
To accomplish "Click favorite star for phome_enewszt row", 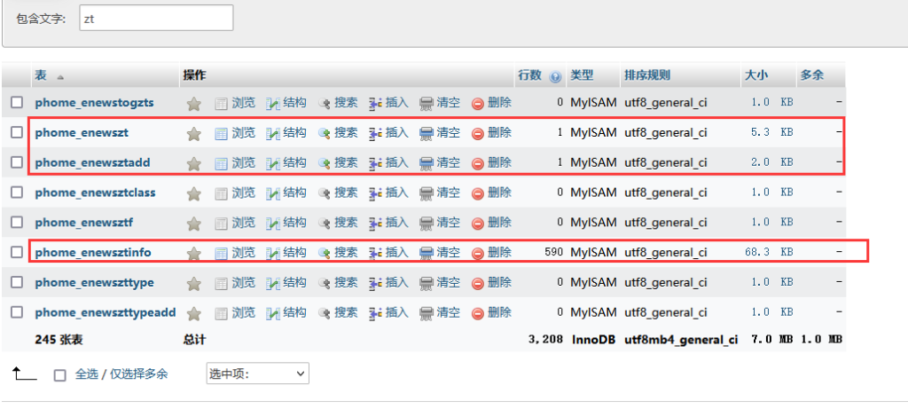I will 194,134.
